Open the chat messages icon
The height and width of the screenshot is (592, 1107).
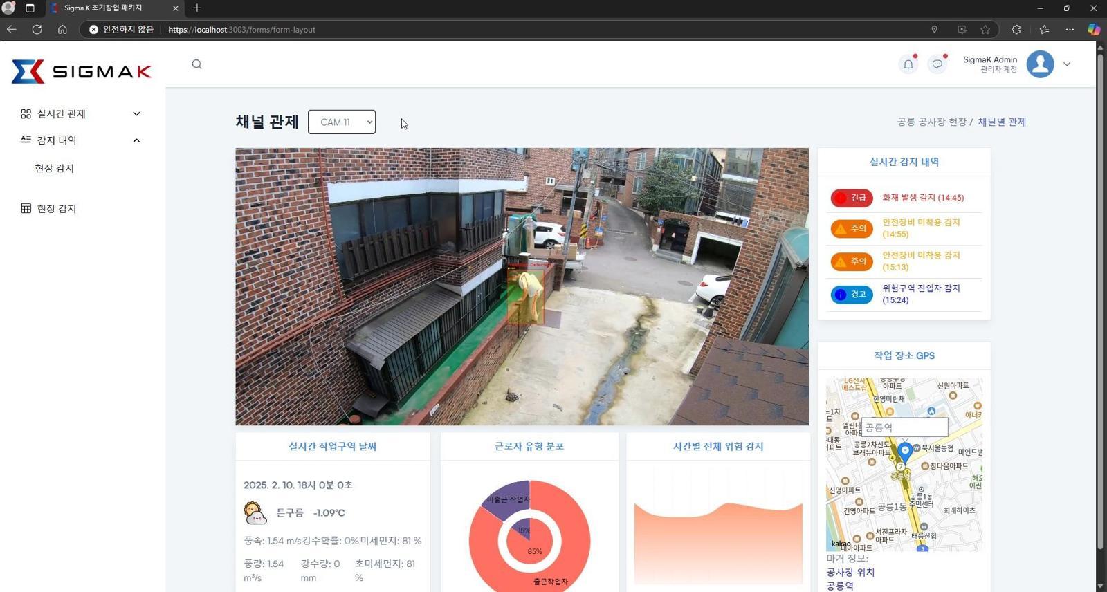[937, 64]
